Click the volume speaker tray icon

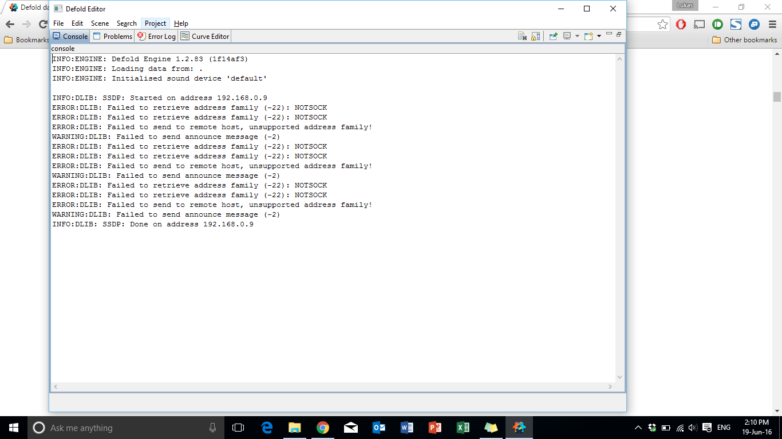[x=693, y=428]
